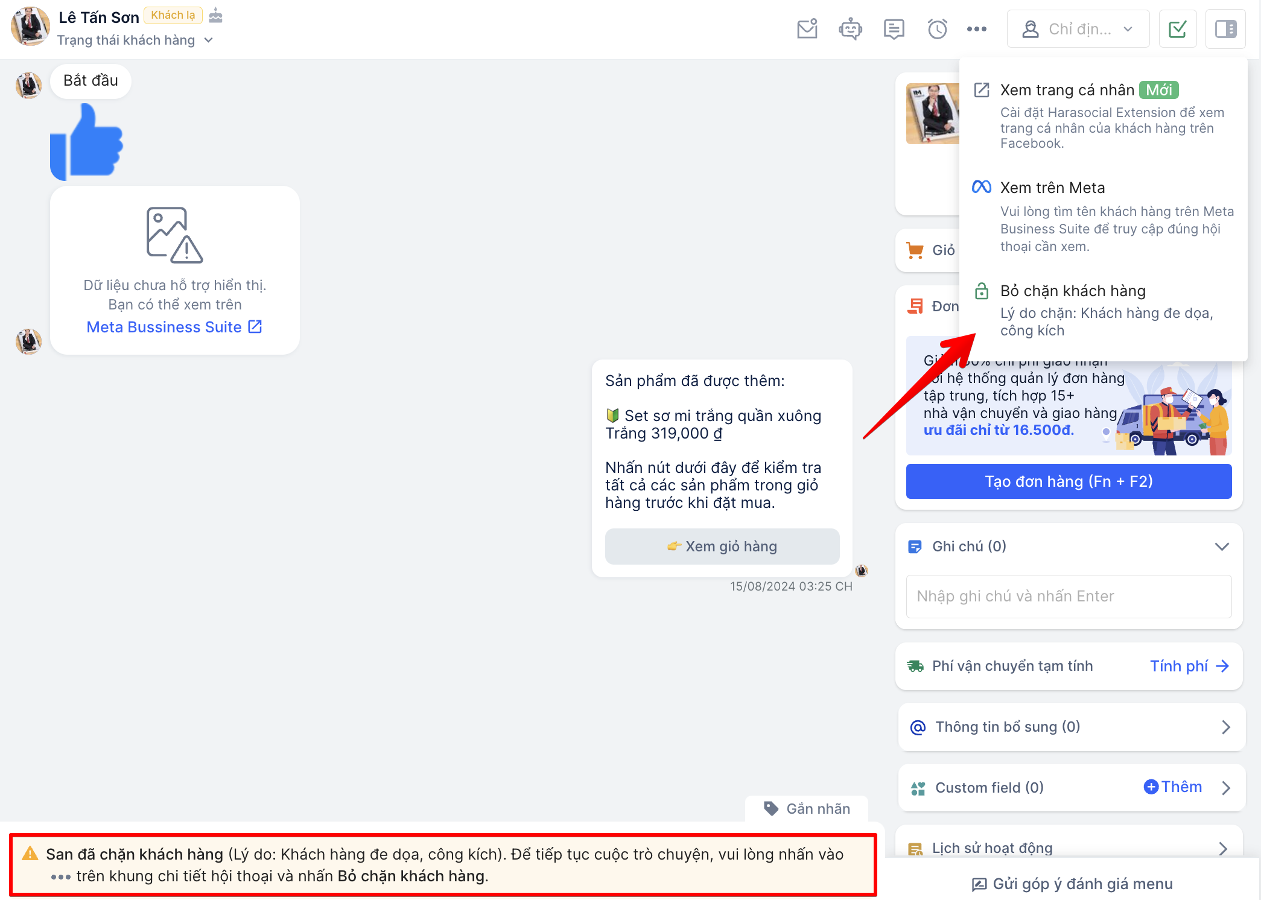The width and height of the screenshot is (1261, 900).
Task: Click the birthday cake icon beside name
Action: tap(215, 16)
